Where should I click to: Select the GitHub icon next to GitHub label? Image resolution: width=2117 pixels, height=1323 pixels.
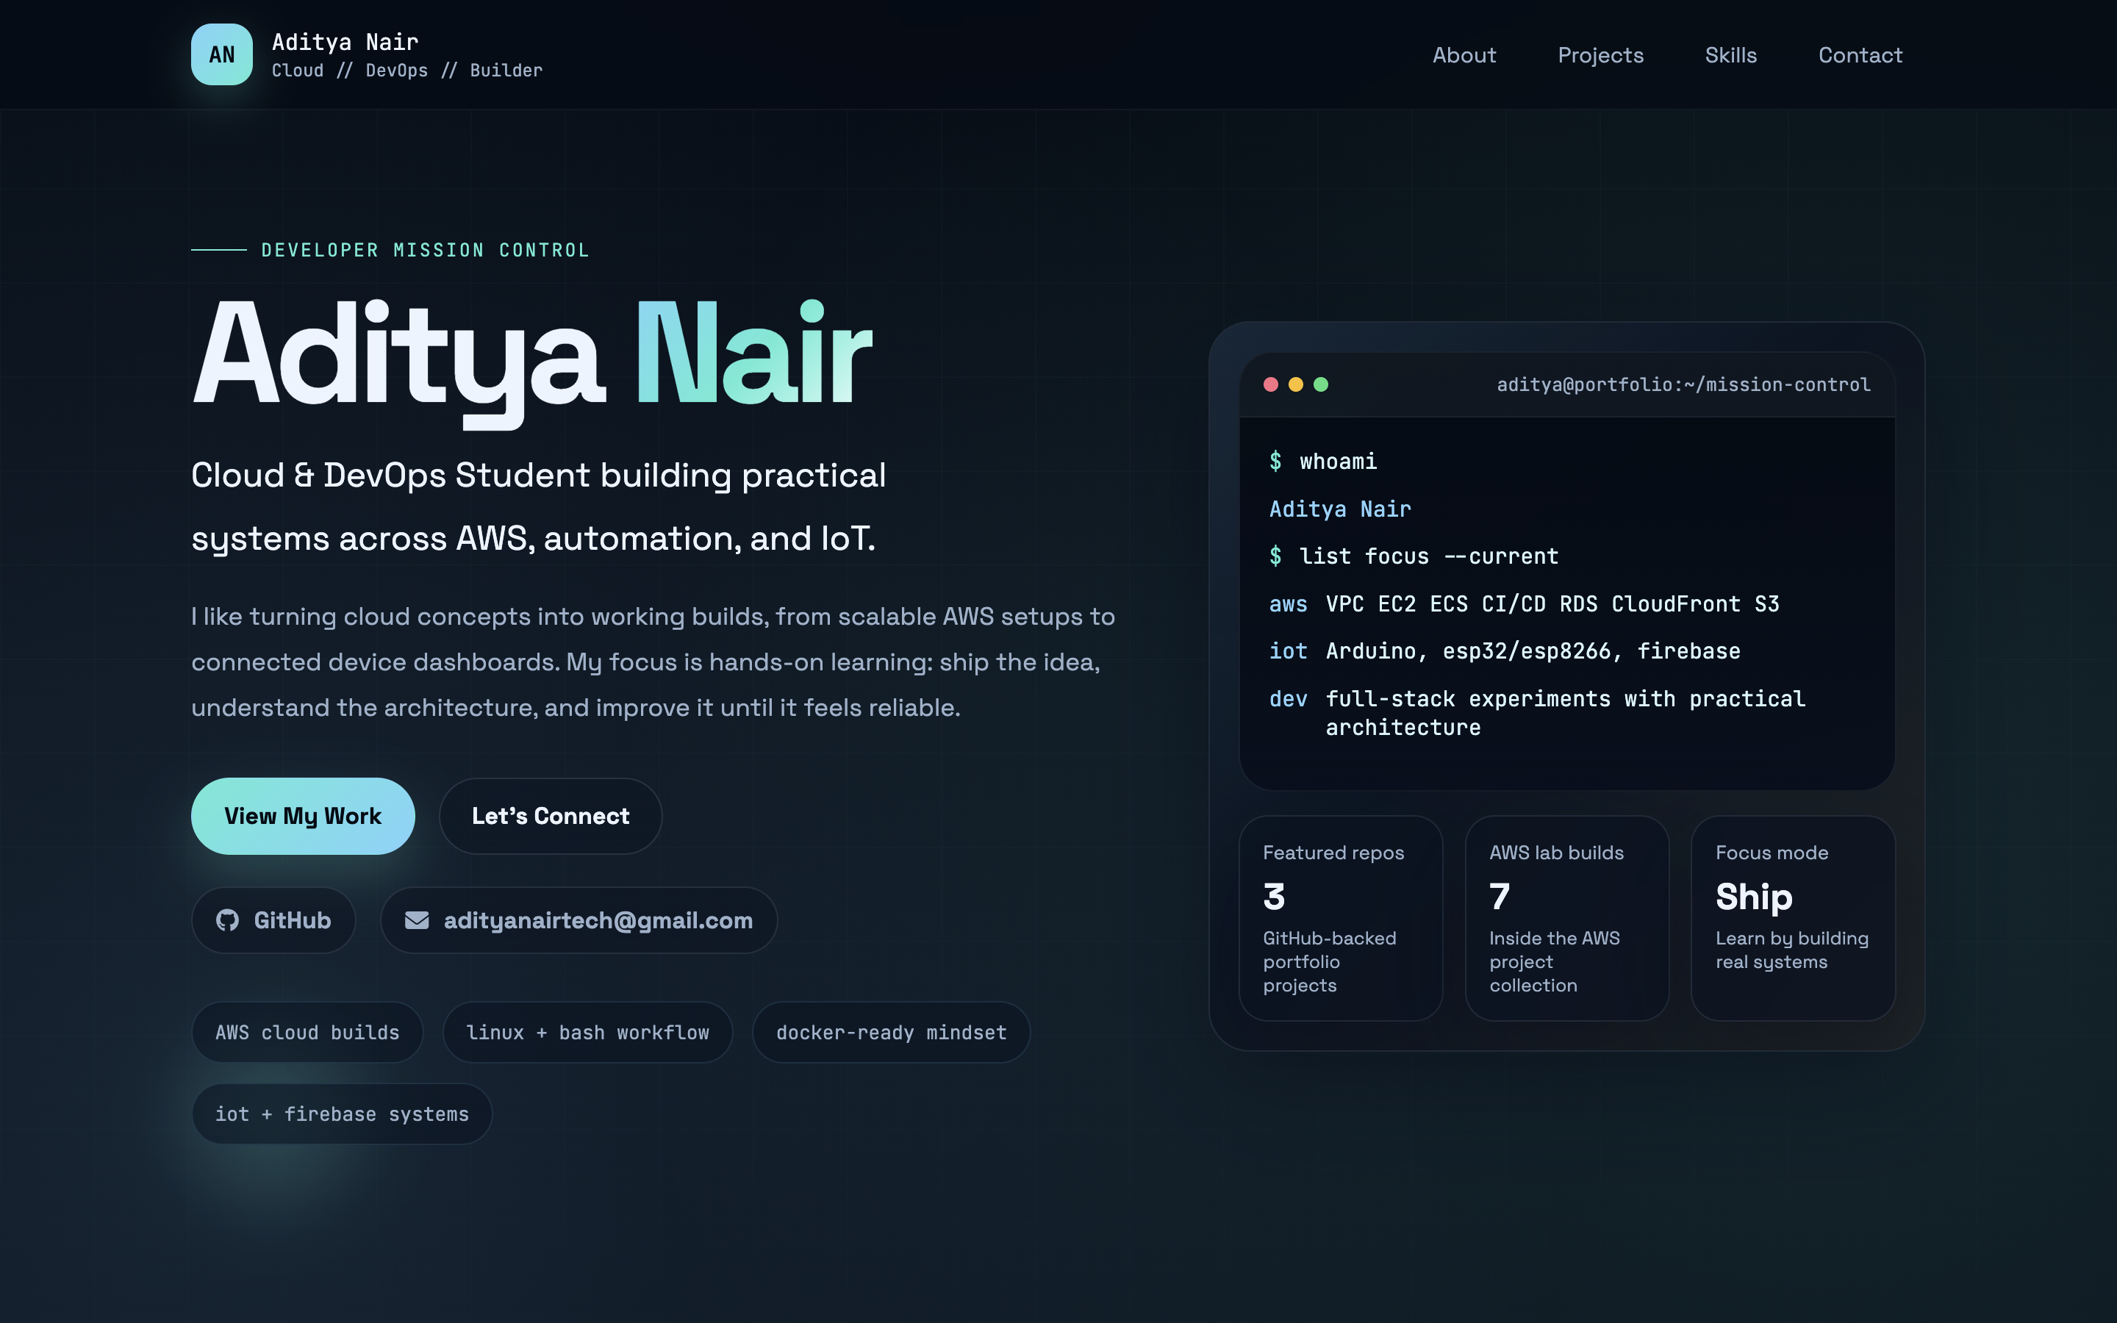(226, 919)
